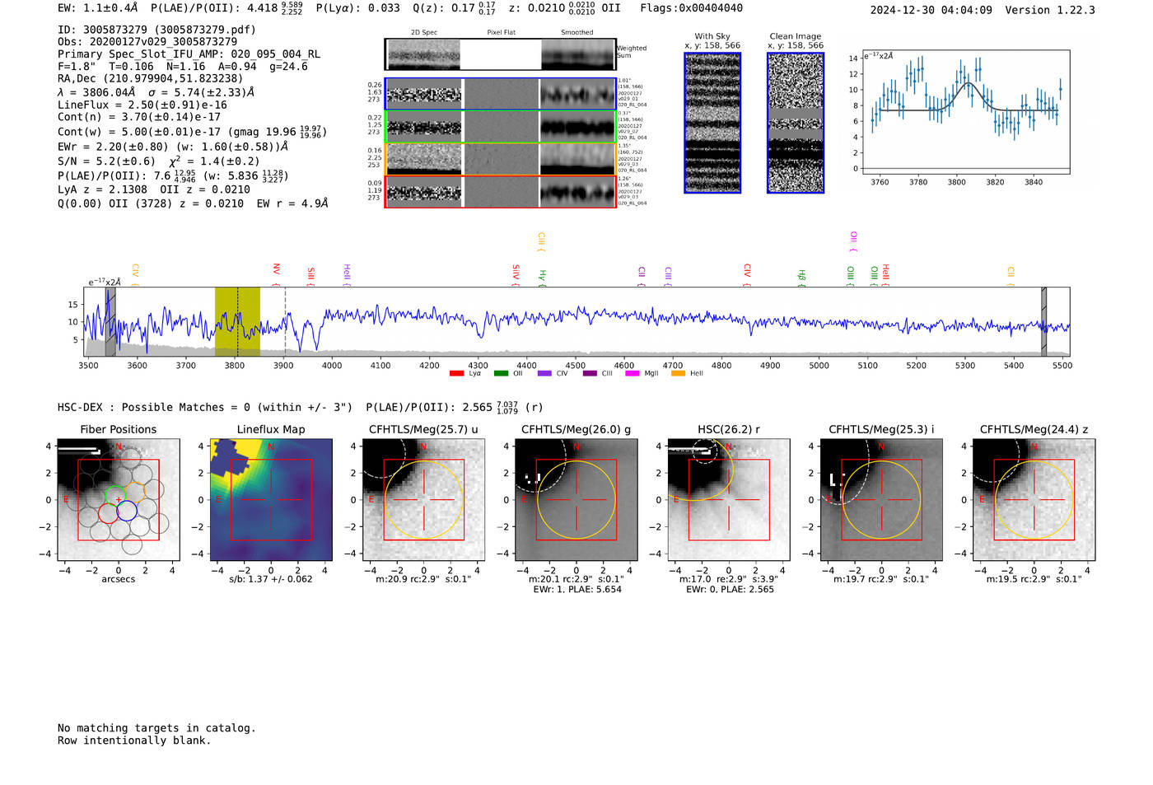
Task: Open the Fiber Positions image
Action: point(119,499)
